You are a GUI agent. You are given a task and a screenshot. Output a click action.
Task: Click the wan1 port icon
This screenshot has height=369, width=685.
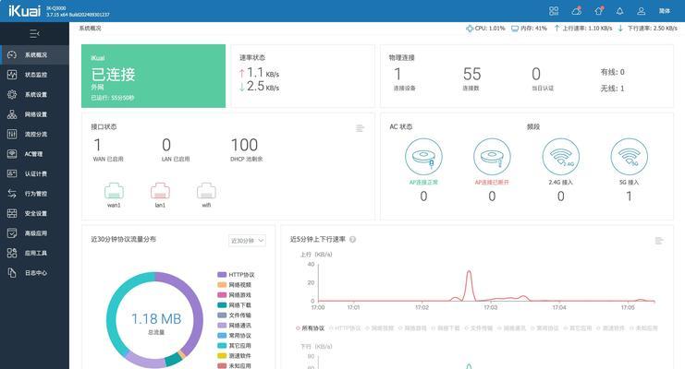[114, 191]
